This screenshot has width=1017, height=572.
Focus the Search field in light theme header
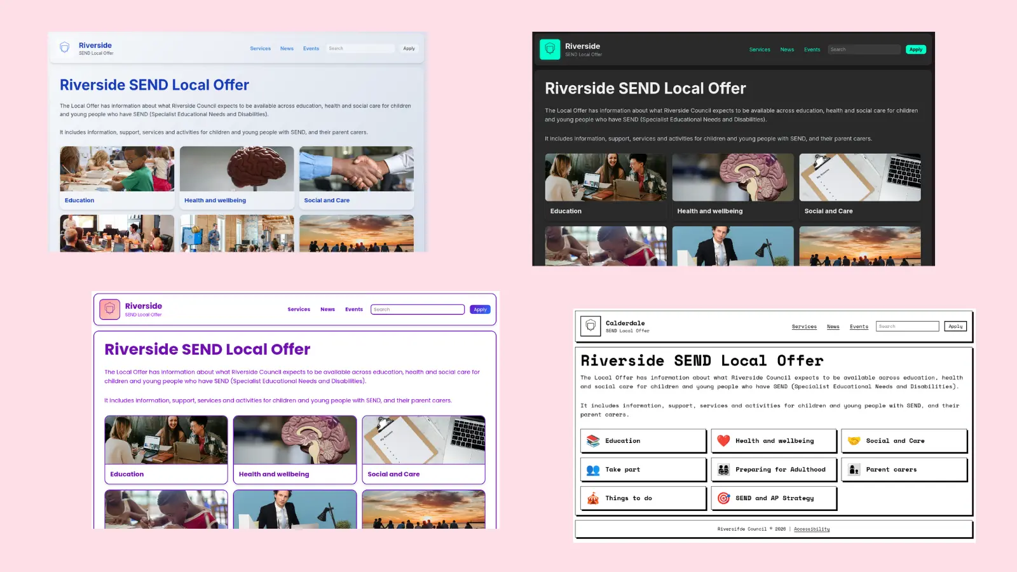point(360,48)
